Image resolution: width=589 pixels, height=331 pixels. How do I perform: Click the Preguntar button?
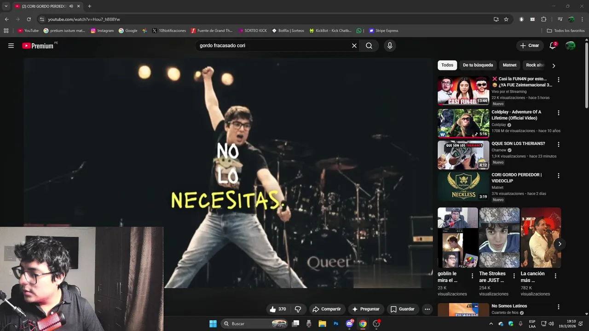click(x=366, y=309)
